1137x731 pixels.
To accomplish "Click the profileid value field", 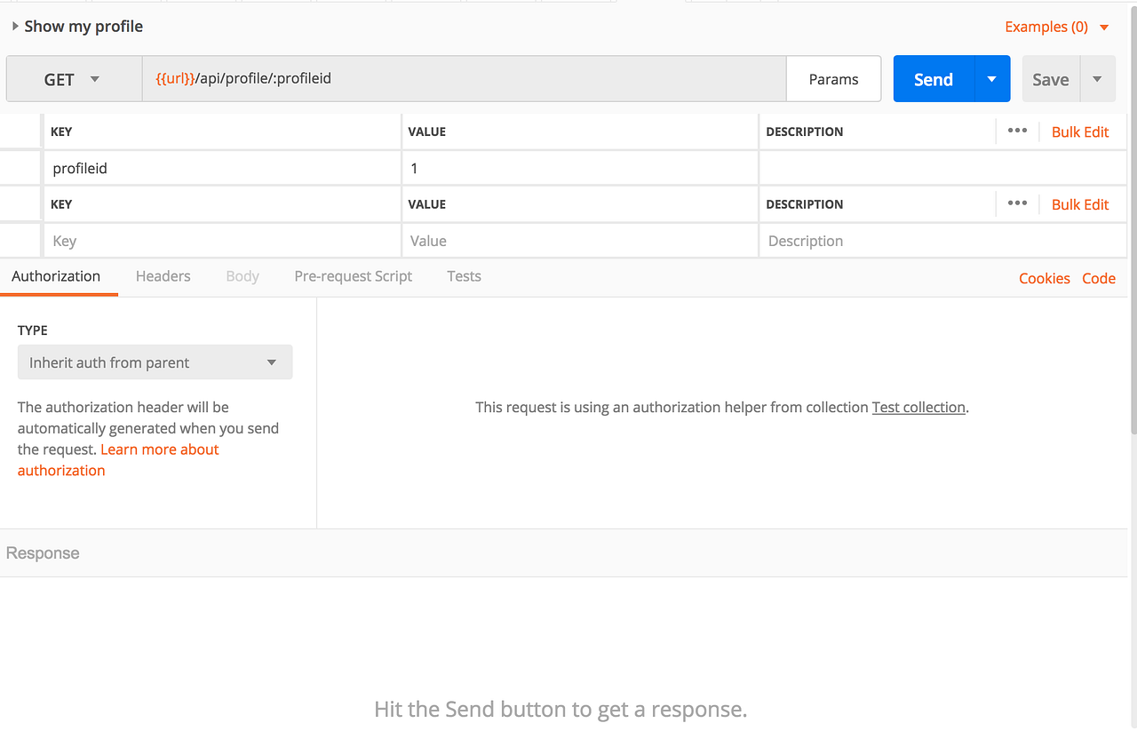I will click(533, 167).
